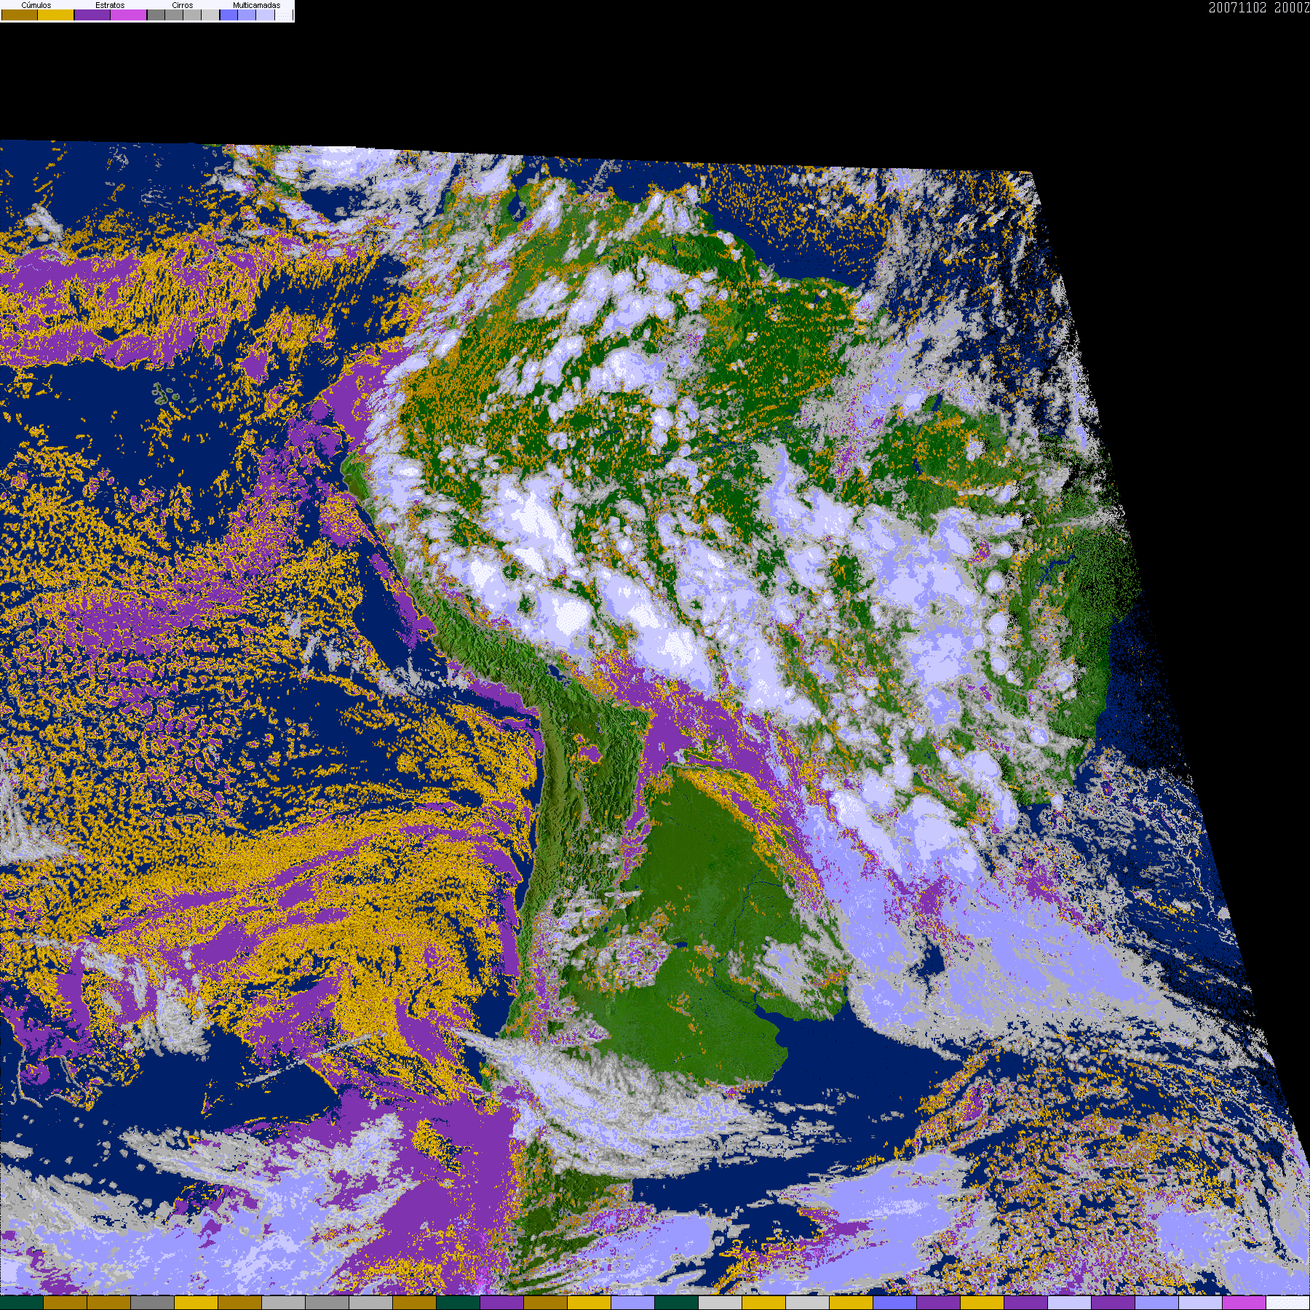Click the '2000Z' time stamp

1292,7
